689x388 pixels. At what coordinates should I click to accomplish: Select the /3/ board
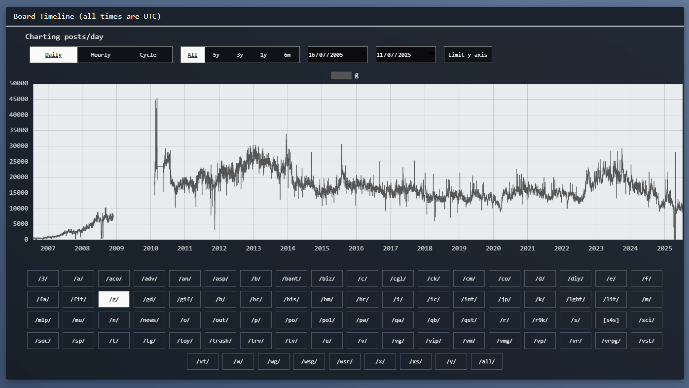point(43,279)
